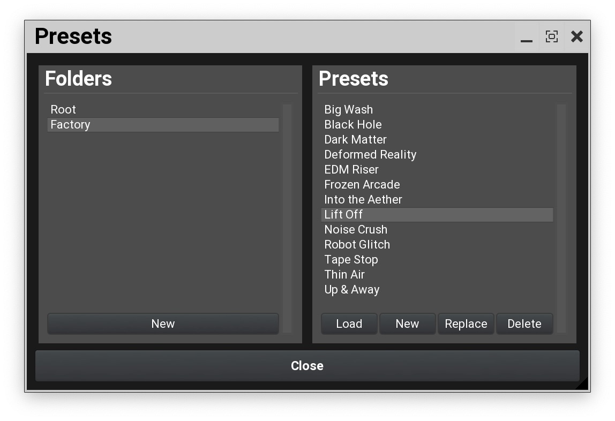This screenshot has width=615, height=421.
Task: Select the Frozen Arcade preset
Action: 362,184
